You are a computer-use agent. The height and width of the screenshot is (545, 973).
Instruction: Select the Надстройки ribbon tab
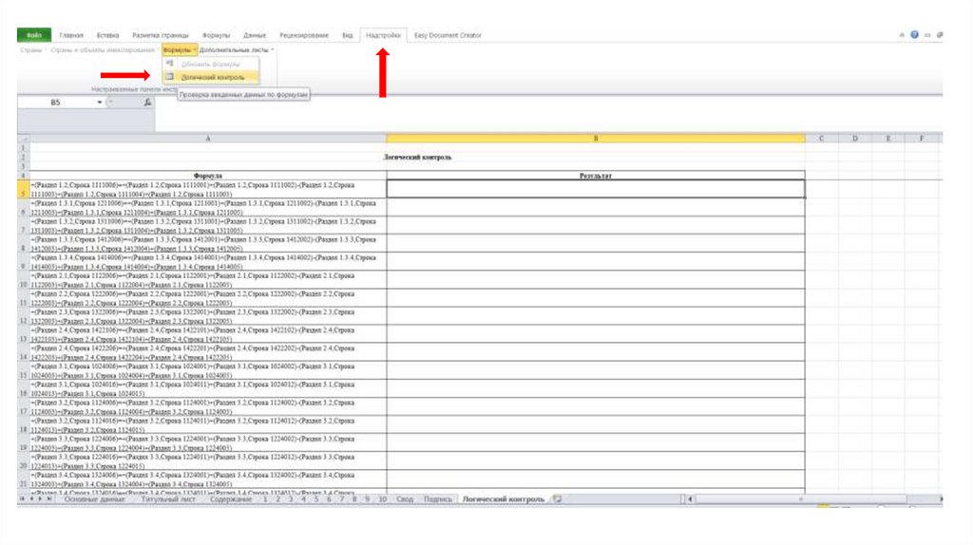[384, 35]
